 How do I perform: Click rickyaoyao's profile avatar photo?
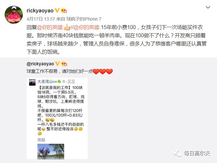pos(14,15)
